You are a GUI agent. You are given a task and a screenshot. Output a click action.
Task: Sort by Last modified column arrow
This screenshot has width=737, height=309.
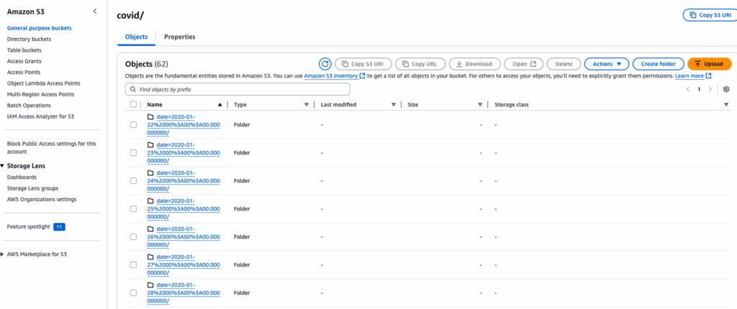pos(393,105)
